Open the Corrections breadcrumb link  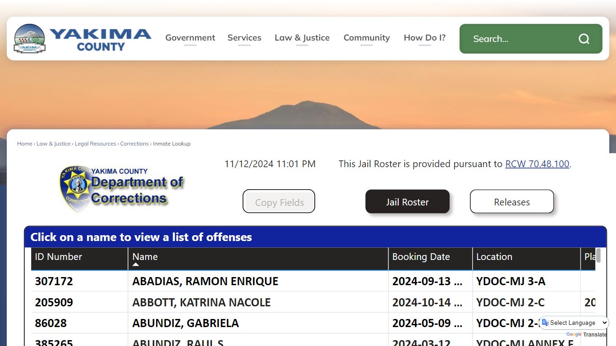click(x=134, y=144)
